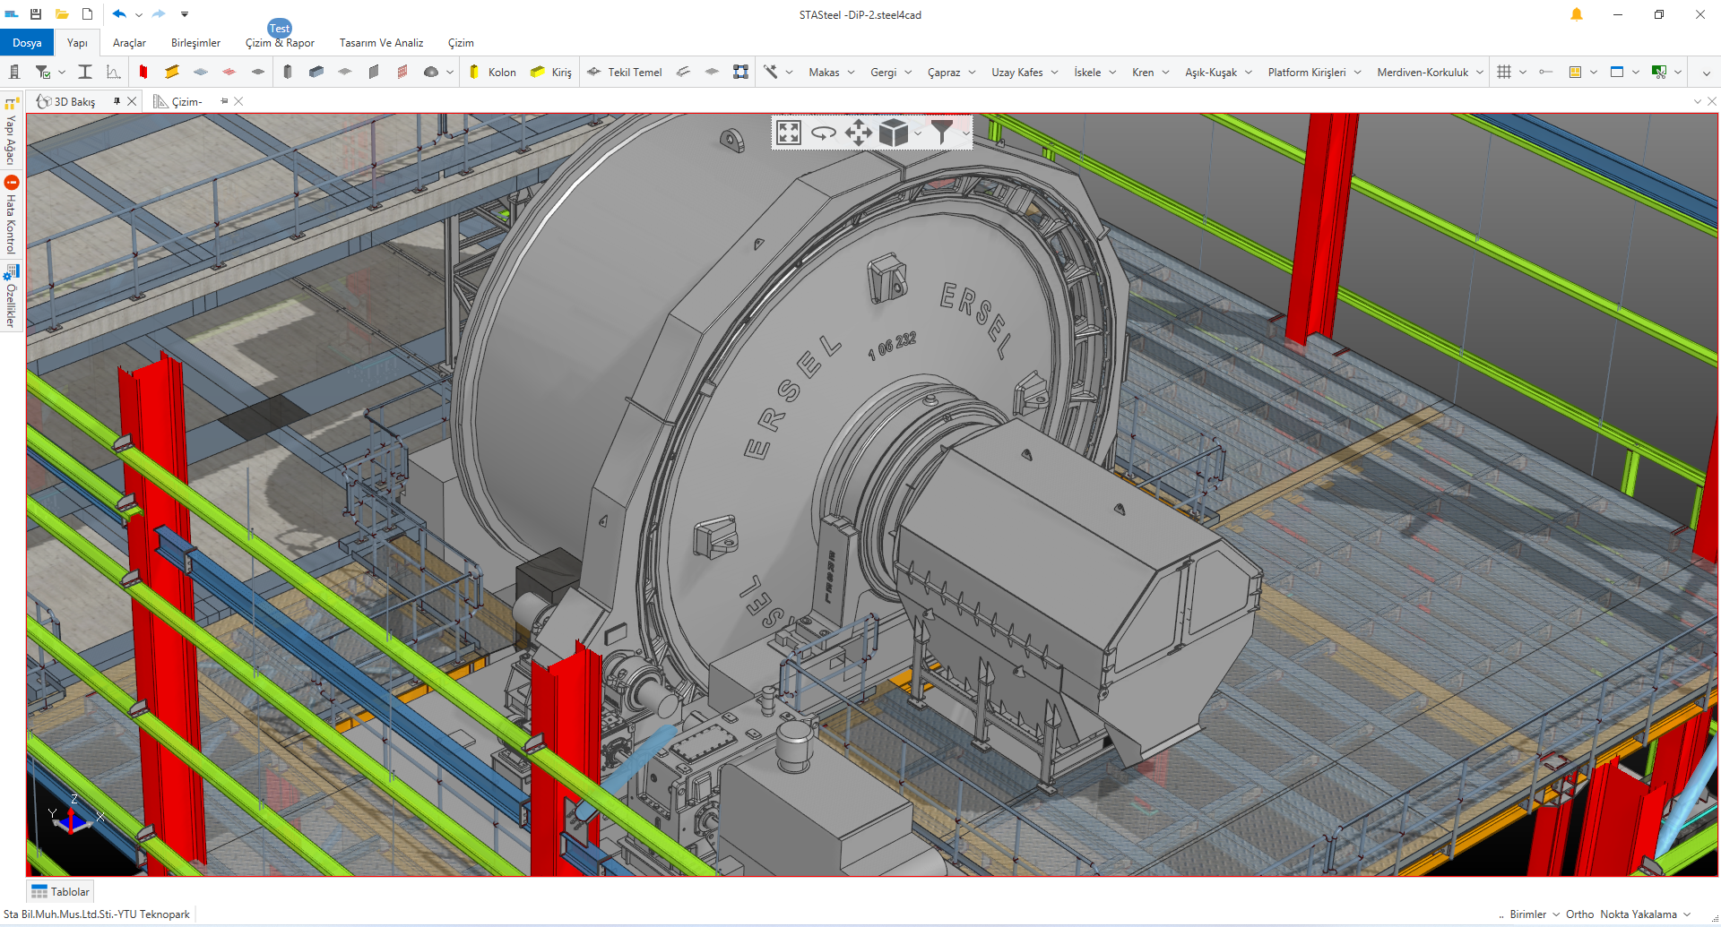This screenshot has width=1721, height=927.
Task: Click the zoom extents icon in viewport
Action: (x=789, y=133)
